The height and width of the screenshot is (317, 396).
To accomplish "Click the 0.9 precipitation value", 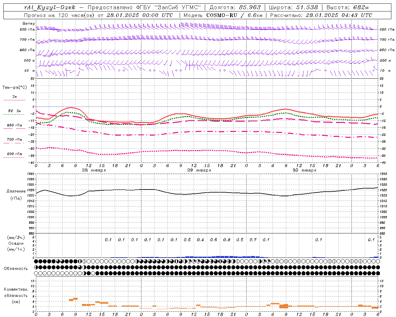I will tap(227, 240).
